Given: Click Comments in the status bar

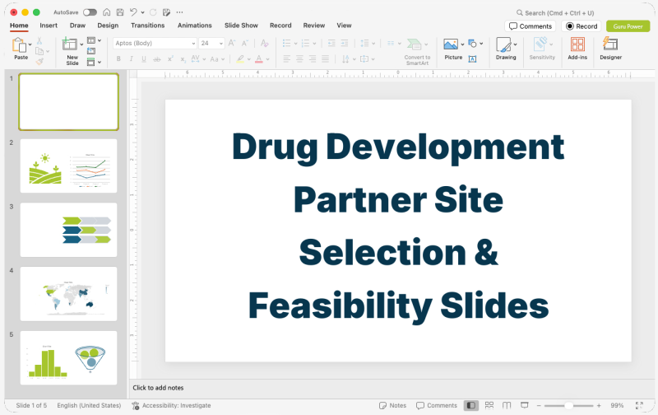Looking at the screenshot, I should [437, 405].
